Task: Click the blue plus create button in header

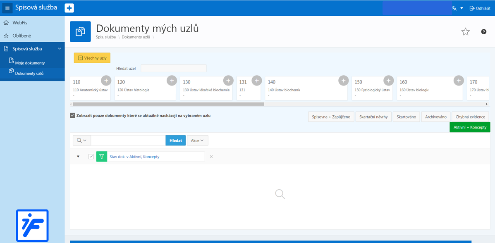Action: click(x=69, y=8)
